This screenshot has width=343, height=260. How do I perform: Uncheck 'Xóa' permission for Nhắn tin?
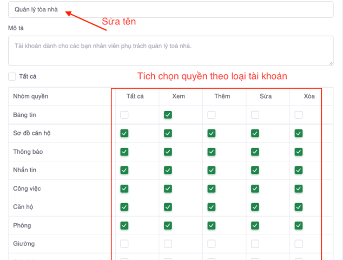299,170
